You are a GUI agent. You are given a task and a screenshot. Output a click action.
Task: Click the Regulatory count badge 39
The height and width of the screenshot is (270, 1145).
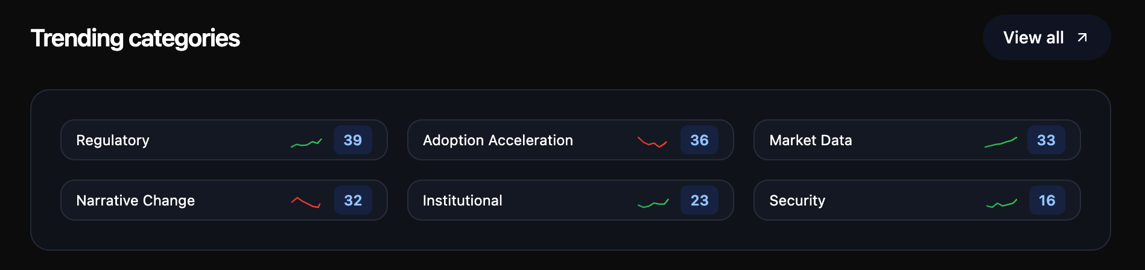point(353,140)
